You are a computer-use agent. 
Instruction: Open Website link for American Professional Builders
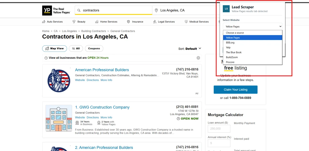[80, 80]
